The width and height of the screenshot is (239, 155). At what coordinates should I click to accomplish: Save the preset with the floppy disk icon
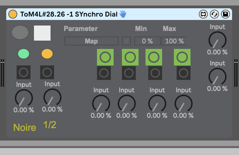point(225,14)
